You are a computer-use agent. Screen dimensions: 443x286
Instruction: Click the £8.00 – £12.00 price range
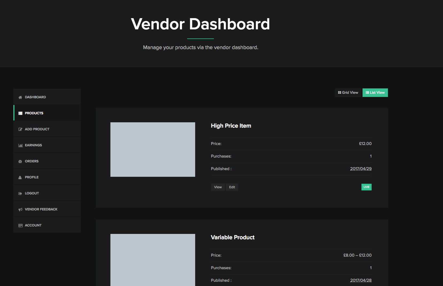pyautogui.click(x=357, y=255)
